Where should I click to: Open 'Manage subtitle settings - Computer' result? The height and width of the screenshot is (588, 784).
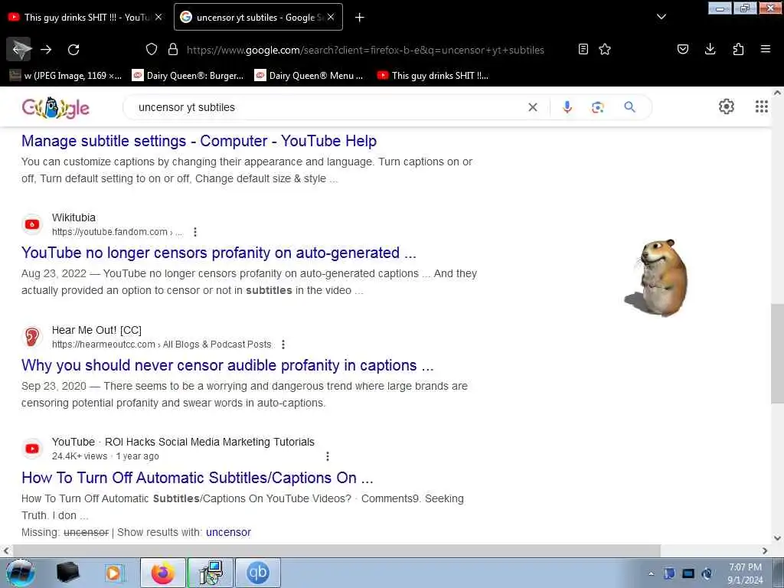click(x=199, y=141)
